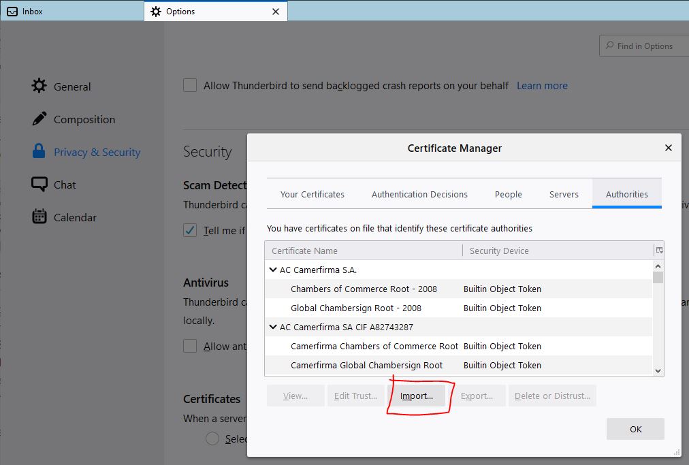Enable sending backlogged crash reports checkbox
Viewport: 689px width, 465px height.
(x=191, y=86)
